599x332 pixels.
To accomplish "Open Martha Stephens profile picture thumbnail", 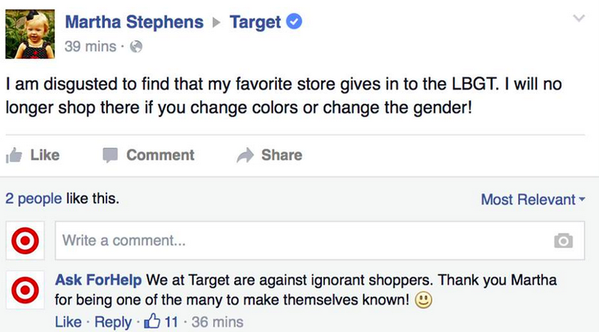I will tap(30, 34).
